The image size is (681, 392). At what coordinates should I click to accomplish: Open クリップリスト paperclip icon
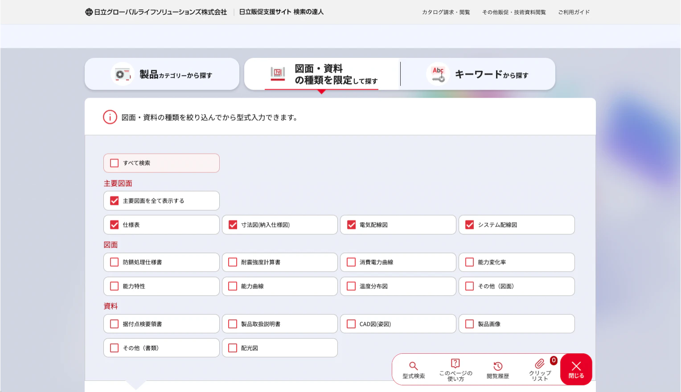[x=540, y=364]
